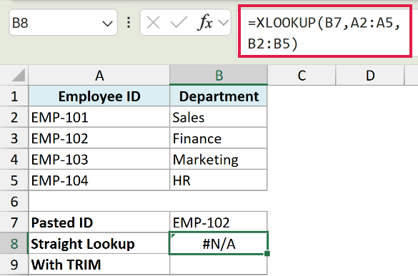Select row 7 header
This screenshot has height=276, width=418.
14,223
